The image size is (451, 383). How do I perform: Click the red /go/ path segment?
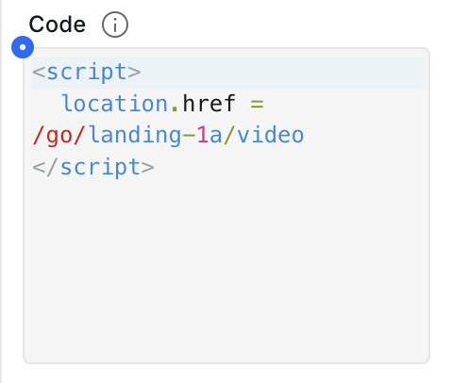(x=59, y=135)
